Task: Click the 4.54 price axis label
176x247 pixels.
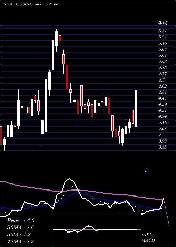Action: (x=163, y=92)
